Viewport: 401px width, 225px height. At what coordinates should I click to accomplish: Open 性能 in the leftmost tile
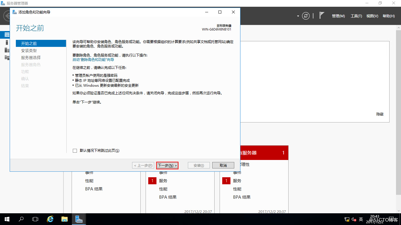coord(89,181)
